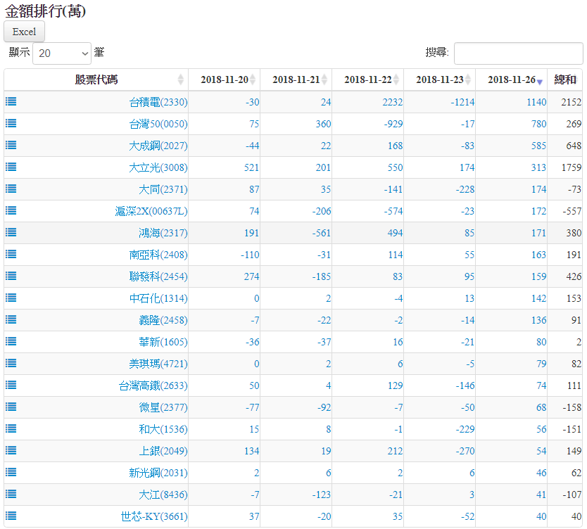
Task: Sort table by the 總和 column
Action: coord(565,79)
